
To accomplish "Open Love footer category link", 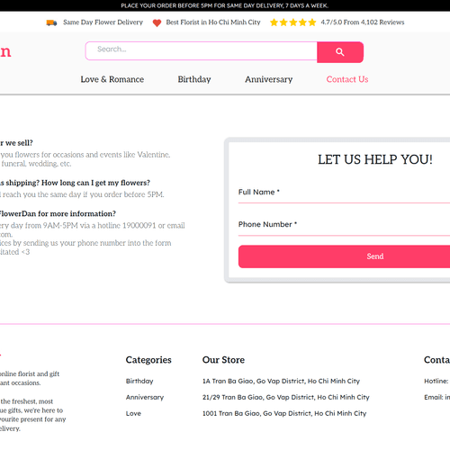I will (133, 413).
